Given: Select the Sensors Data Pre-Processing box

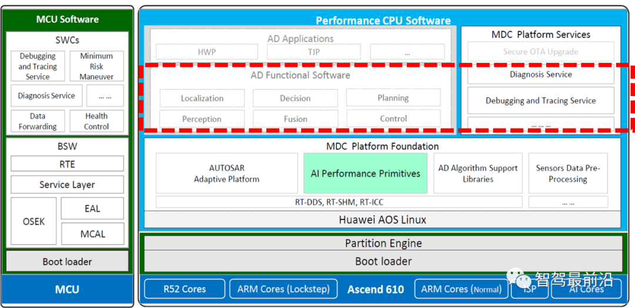Looking at the screenshot, I should coord(568,173).
